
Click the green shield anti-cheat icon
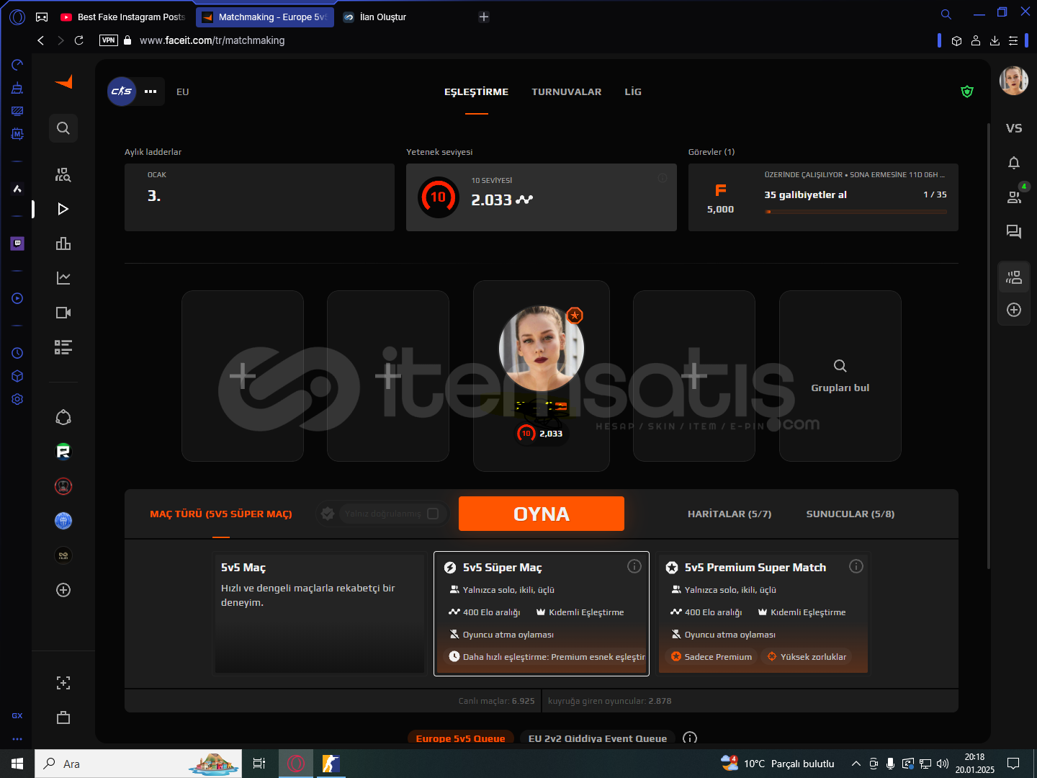click(967, 91)
